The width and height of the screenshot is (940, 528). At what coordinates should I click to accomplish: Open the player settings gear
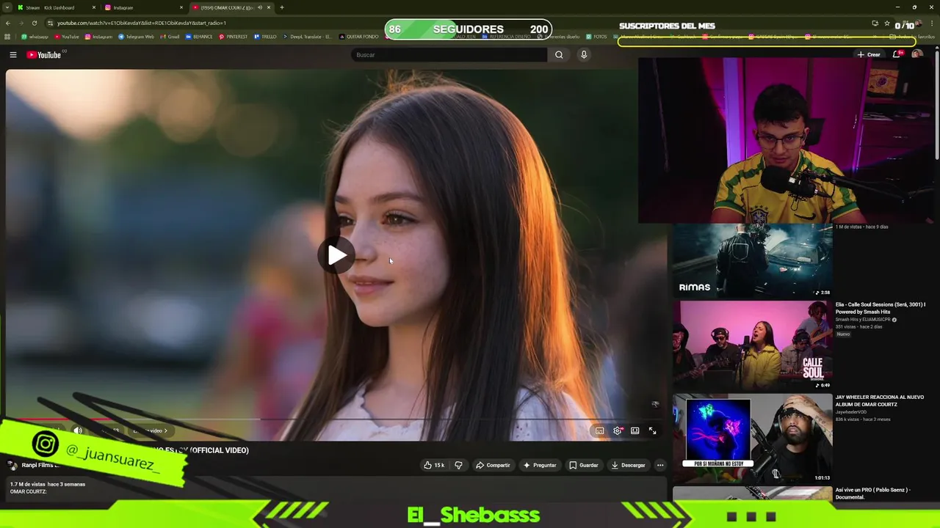pos(618,430)
